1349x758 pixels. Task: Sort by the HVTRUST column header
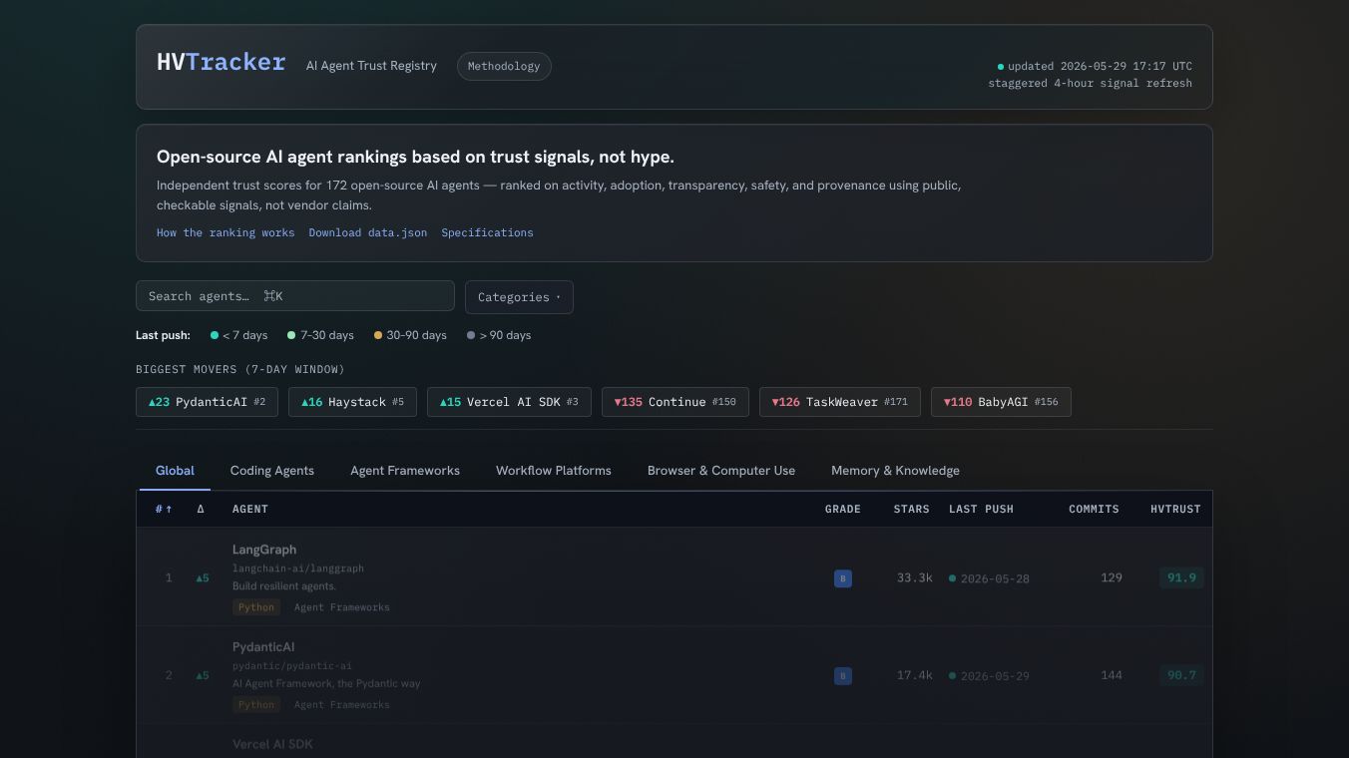(1175, 509)
